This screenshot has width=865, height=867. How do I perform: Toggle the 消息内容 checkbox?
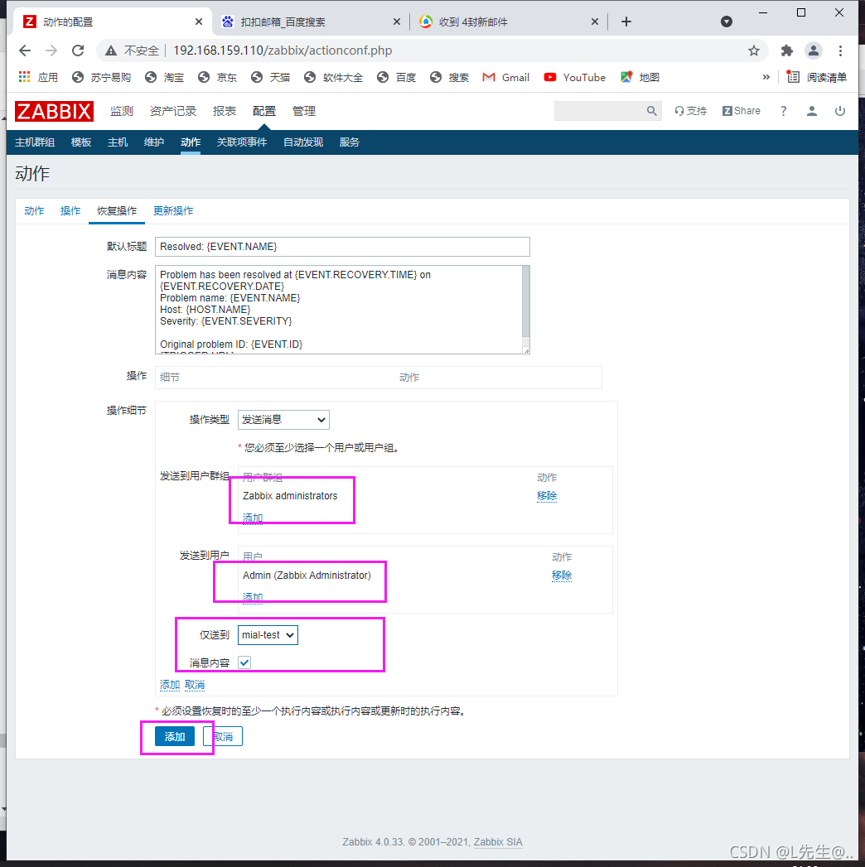pos(244,662)
